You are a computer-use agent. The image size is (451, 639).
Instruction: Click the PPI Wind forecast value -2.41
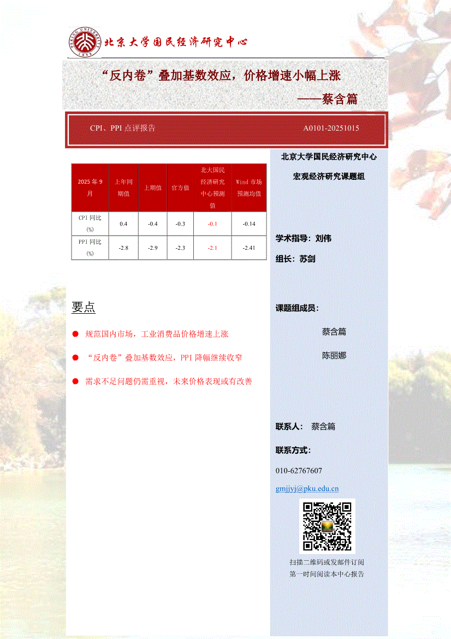pos(249,248)
